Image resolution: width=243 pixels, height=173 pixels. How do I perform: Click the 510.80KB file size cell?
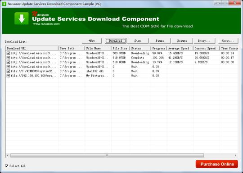(119, 62)
